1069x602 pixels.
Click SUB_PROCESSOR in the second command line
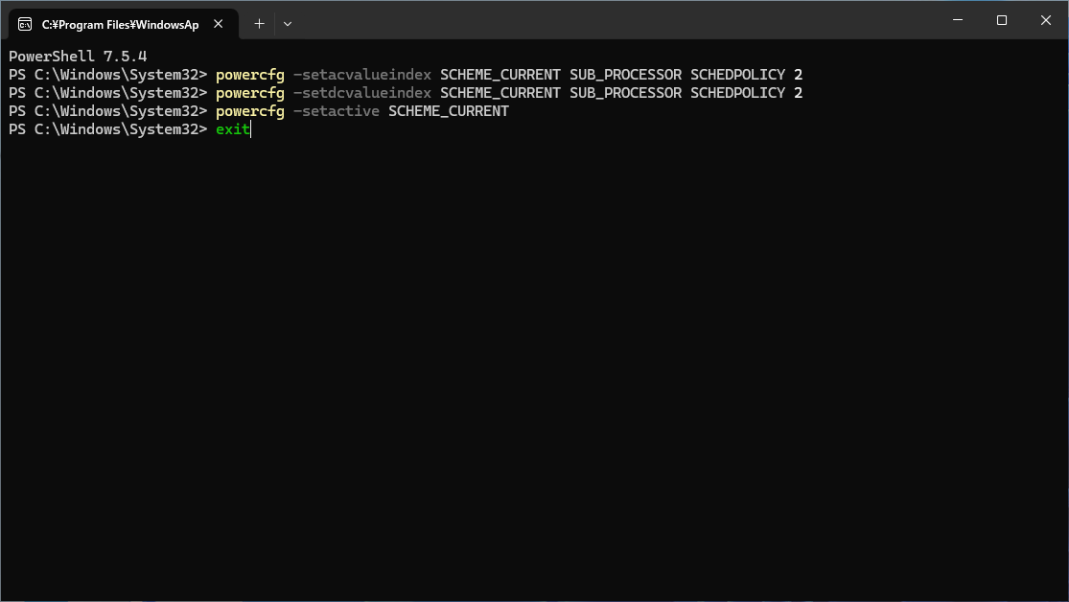tap(625, 93)
